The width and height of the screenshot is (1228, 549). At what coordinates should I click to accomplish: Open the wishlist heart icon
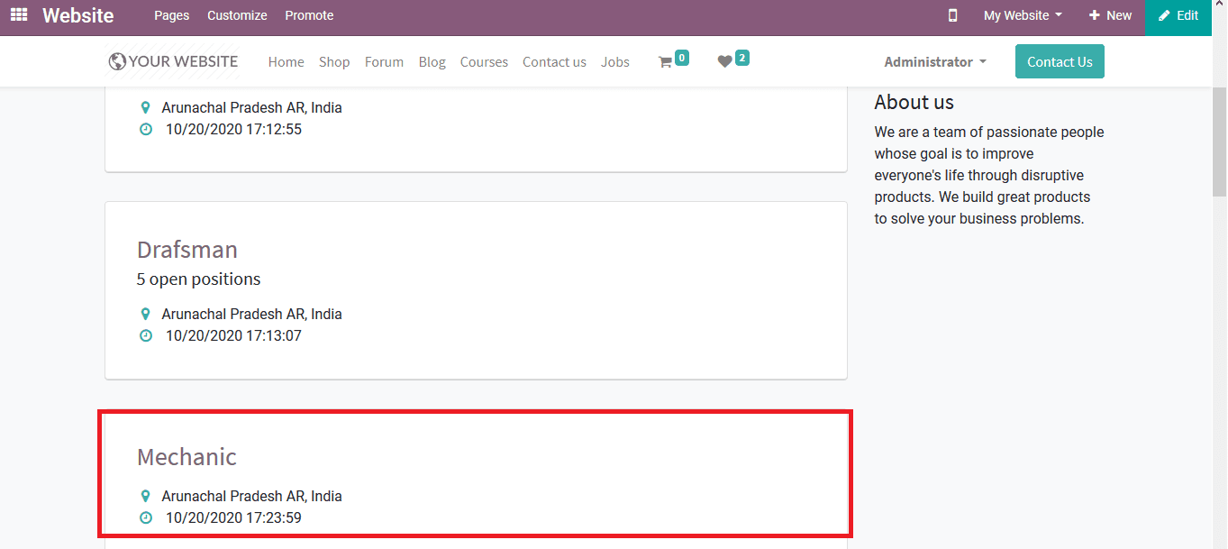724,62
